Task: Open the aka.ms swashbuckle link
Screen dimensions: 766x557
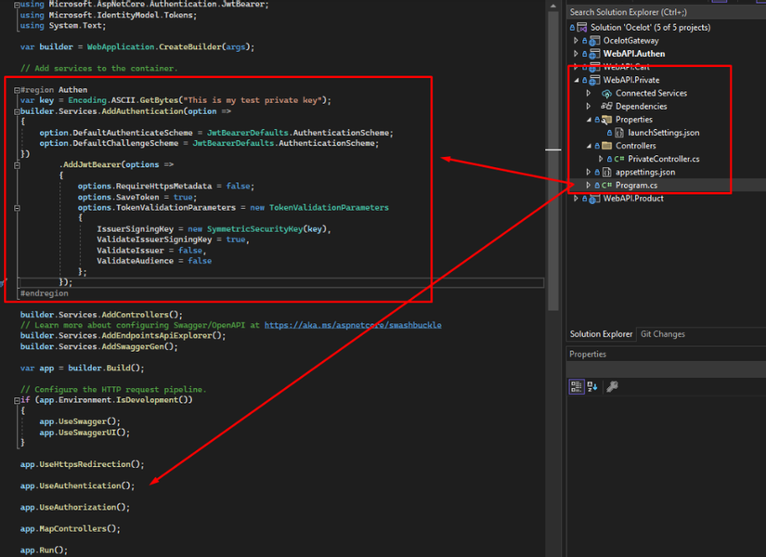Action: point(353,325)
